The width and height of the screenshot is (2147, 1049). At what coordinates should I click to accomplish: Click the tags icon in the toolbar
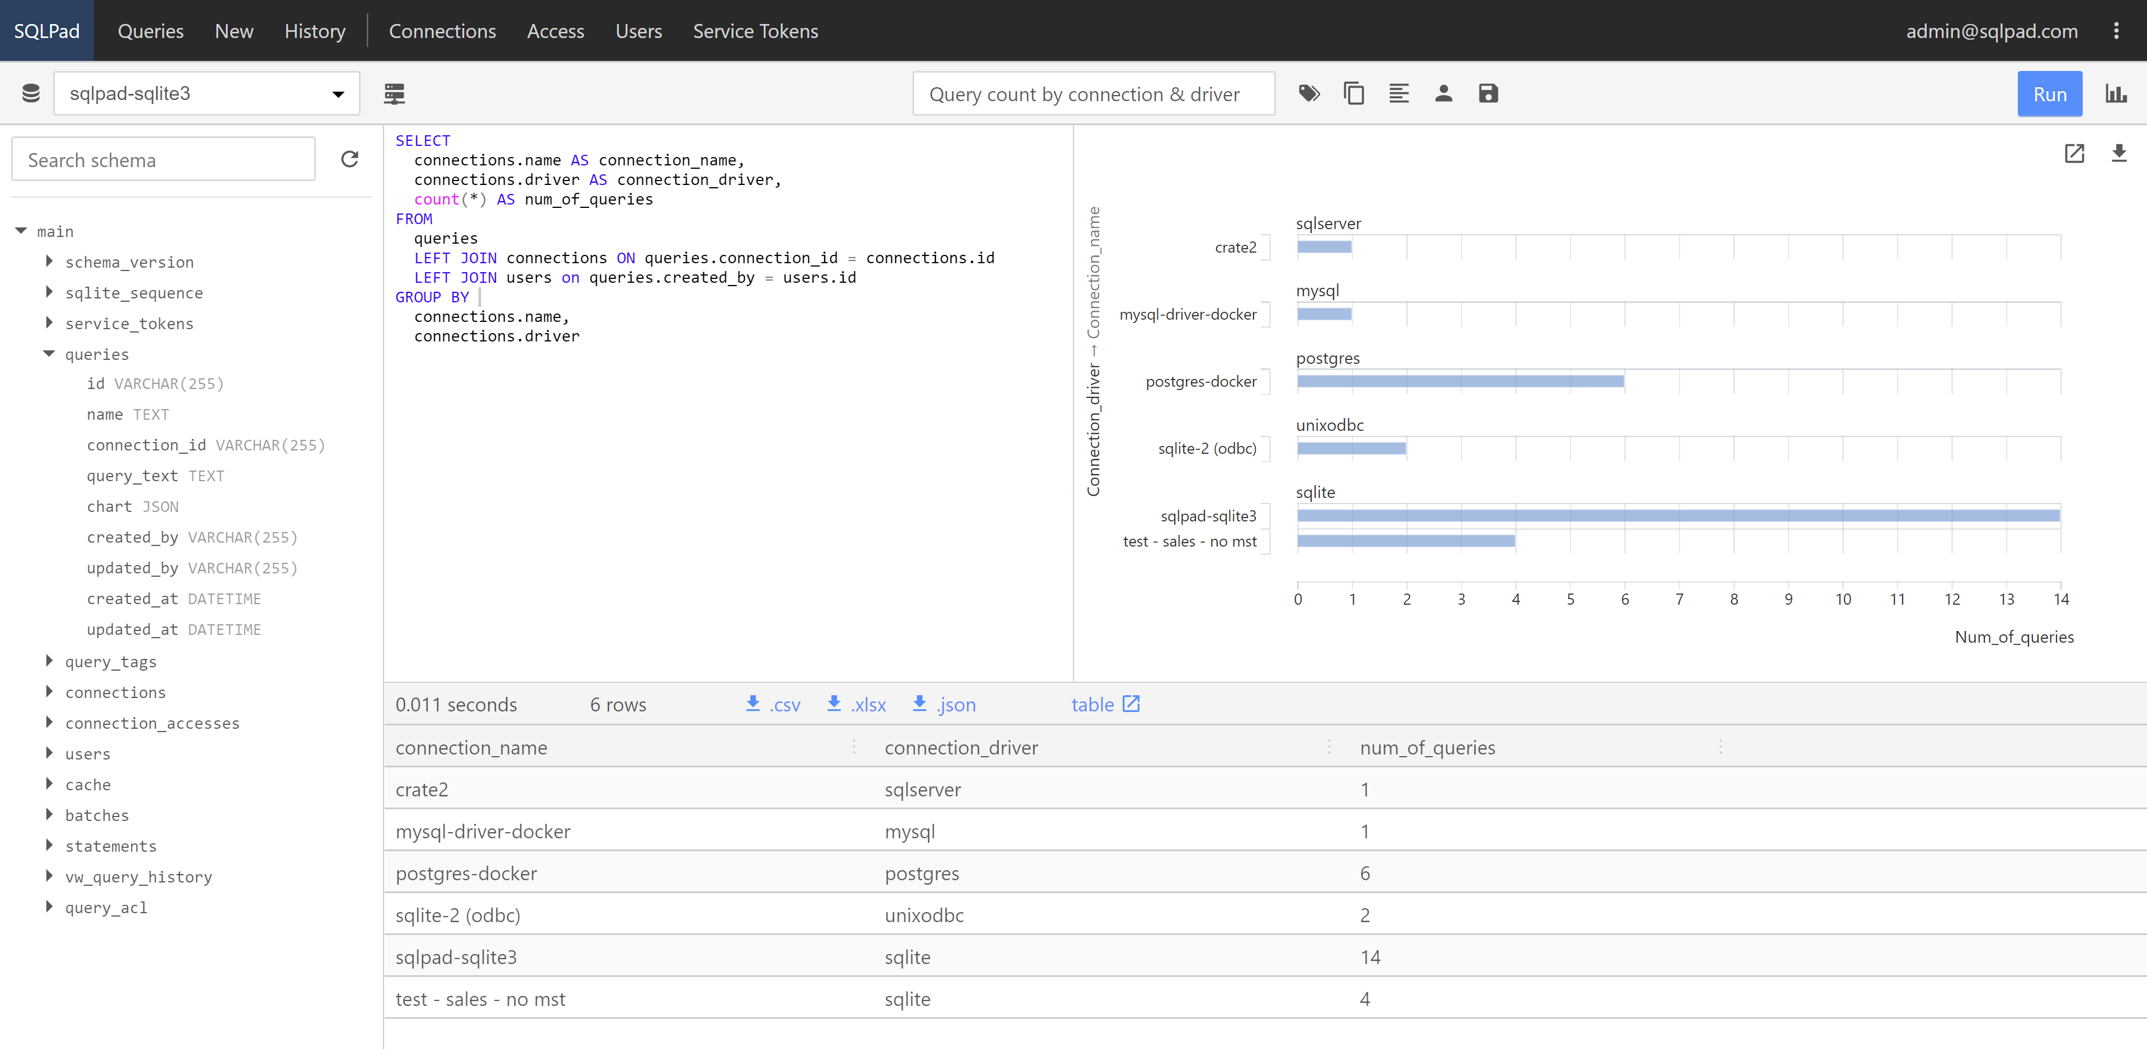point(1308,93)
